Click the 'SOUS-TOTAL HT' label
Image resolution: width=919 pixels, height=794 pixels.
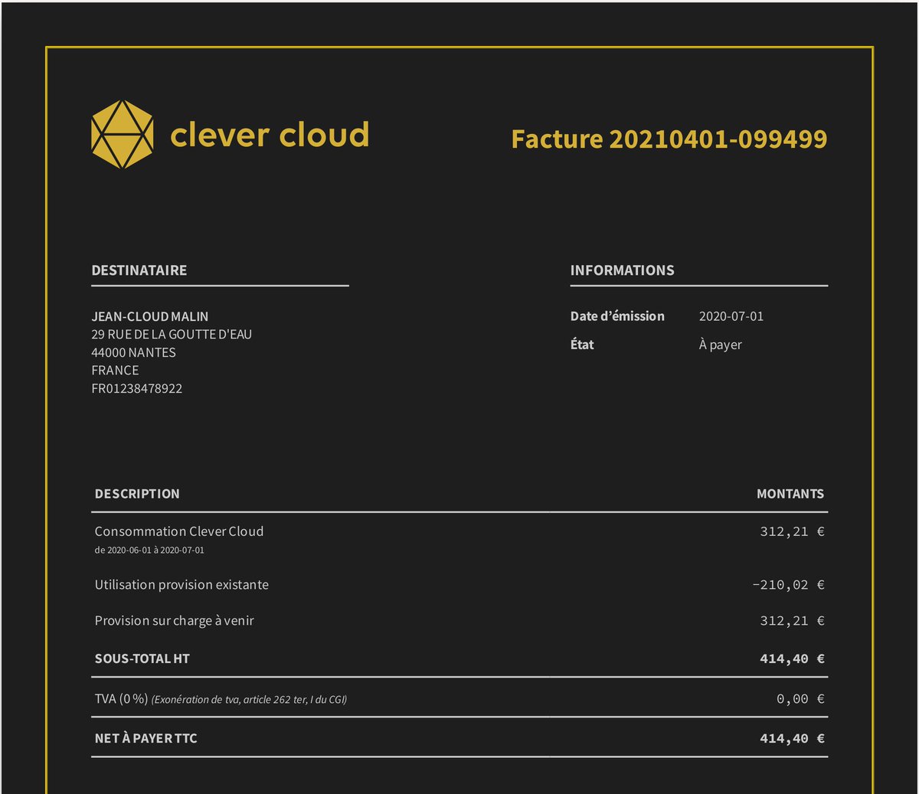[142, 658]
